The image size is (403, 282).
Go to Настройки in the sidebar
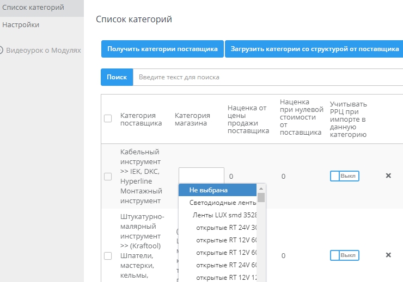(x=21, y=25)
